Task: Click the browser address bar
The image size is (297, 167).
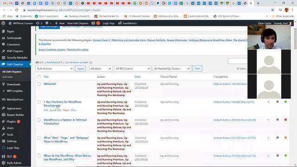Action: pyautogui.click(x=146, y=10)
